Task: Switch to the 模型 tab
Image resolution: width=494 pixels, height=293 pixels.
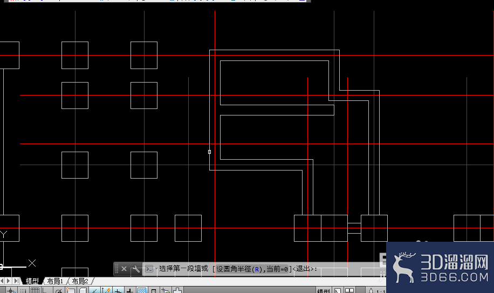Action: [32, 281]
